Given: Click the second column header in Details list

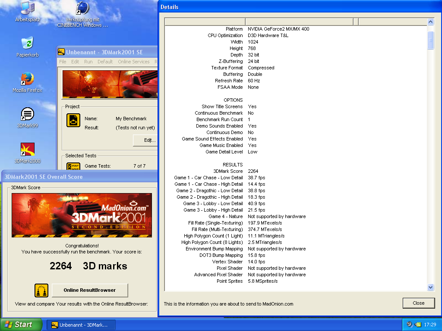Looking at the screenshot, I should pos(299,22).
